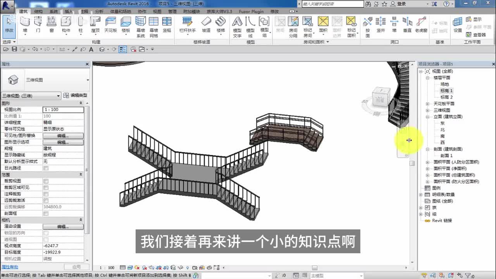The image size is (496, 279).
Task: Select the 模型文字 model text tool
Action: (237, 27)
